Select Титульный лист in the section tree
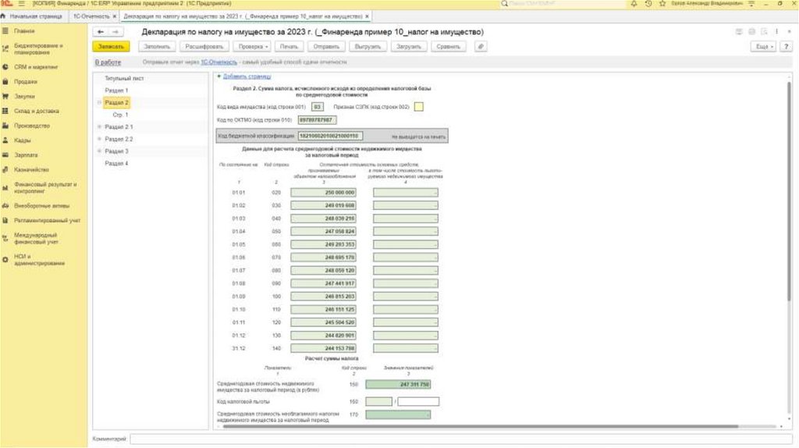Viewport: 799px width, 448px height. [124, 79]
